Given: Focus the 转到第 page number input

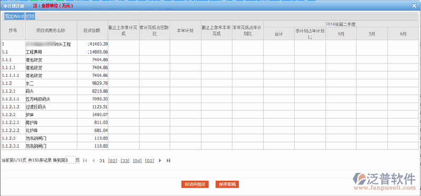Looking at the screenshot, I should pyautogui.click(x=71, y=160).
